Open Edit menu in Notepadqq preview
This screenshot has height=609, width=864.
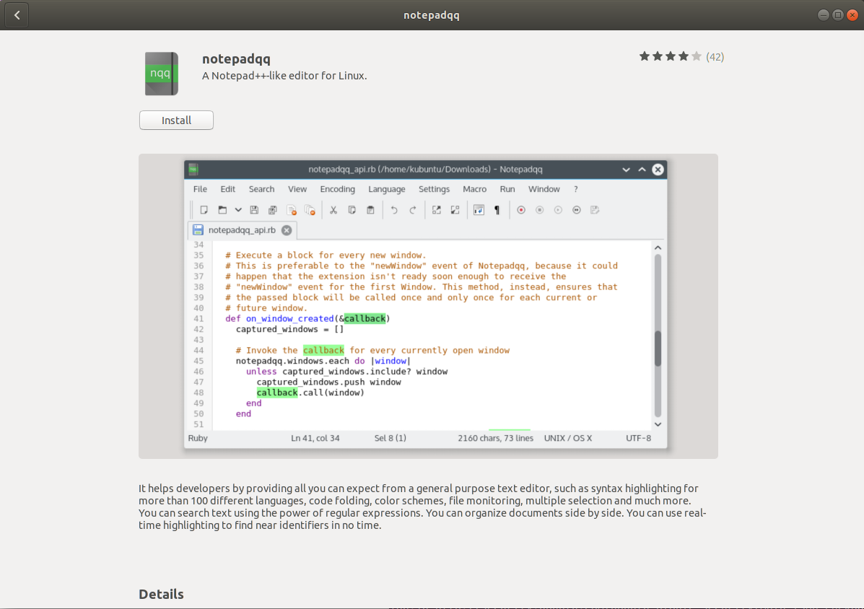(x=227, y=189)
